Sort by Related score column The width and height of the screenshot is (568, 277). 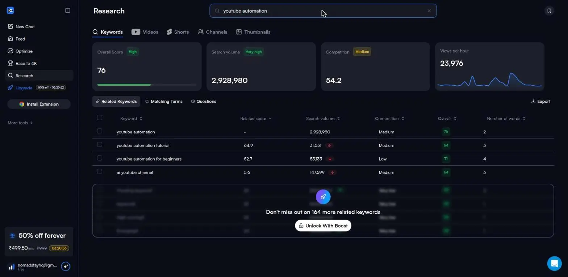(x=256, y=119)
